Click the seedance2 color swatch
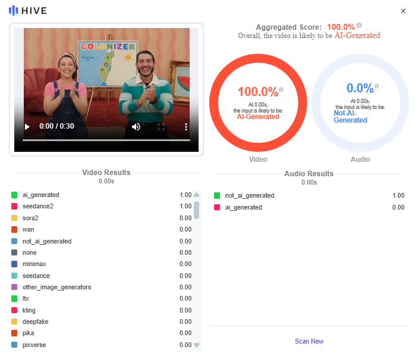 14,206
